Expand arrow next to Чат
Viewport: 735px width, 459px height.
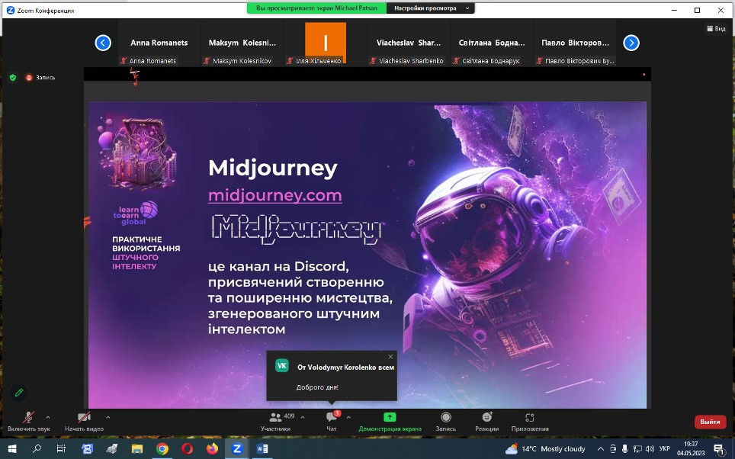tap(348, 417)
